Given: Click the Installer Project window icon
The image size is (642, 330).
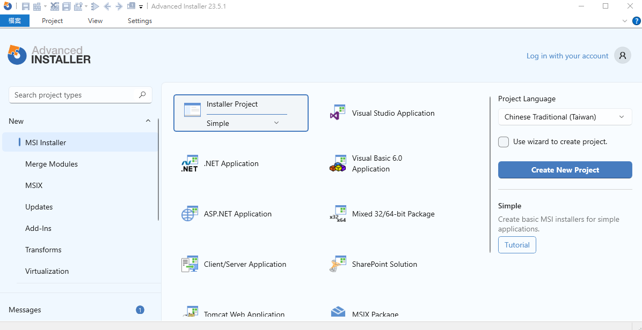Looking at the screenshot, I should [192, 110].
